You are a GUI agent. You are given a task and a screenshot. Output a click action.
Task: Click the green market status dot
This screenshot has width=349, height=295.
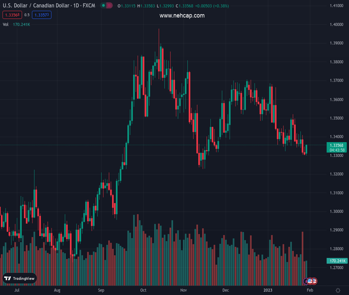click(103, 5)
